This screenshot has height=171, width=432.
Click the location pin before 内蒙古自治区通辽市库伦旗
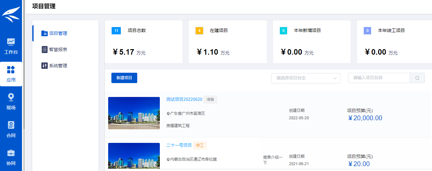point(168,160)
